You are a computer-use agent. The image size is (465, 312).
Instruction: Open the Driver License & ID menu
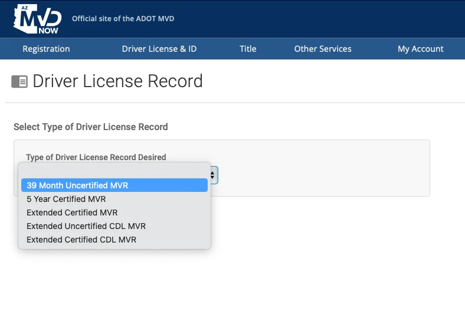[159, 49]
